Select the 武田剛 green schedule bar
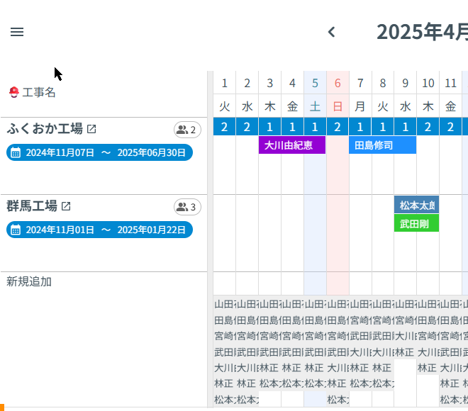 tap(416, 223)
